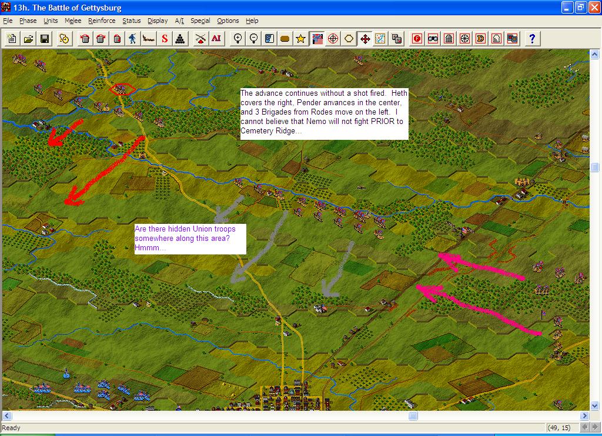Image resolution: width=602 pixels, height=436 pixels.
Task: Click the "The advance continues" note text
Action: pyautogui.click(x=324, y=114)
